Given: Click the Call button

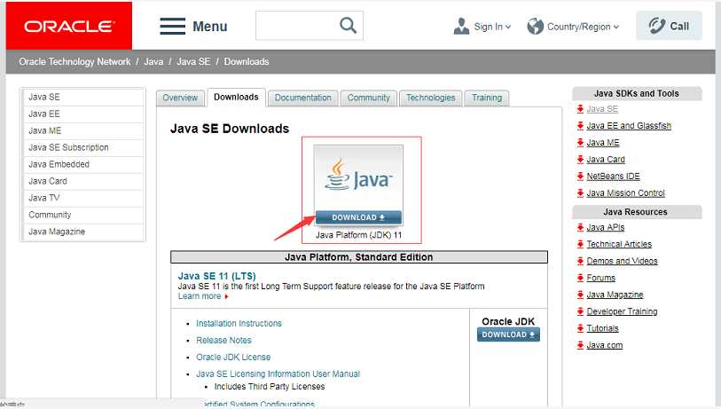Looking at the screenshot, I should [669, 26].
